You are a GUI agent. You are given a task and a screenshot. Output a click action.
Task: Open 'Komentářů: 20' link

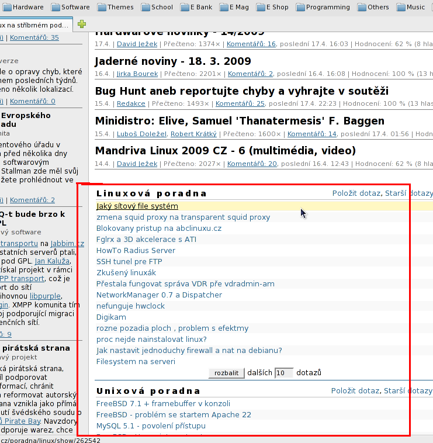[x=252, y=164]
